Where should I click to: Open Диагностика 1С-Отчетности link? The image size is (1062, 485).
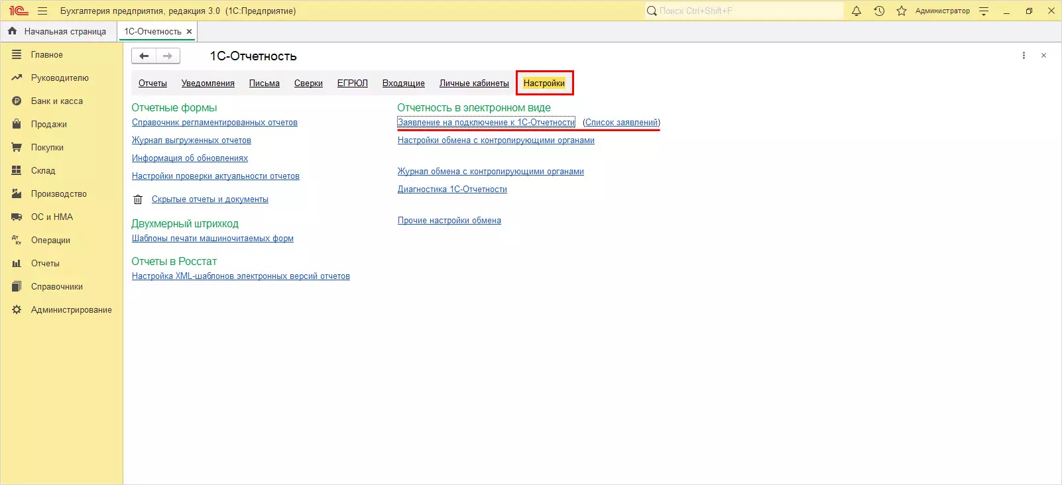click(x=452, y=189)
